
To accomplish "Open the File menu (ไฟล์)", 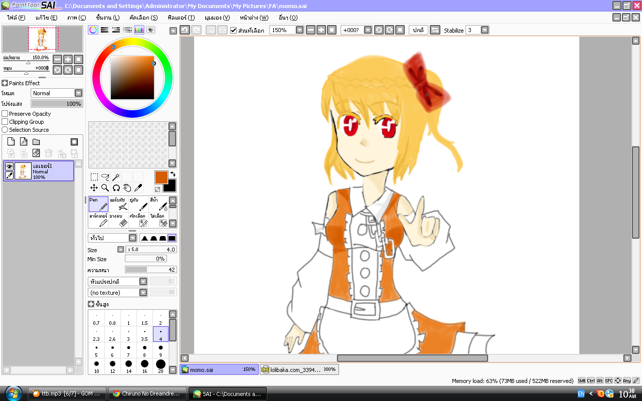I will coord(16,18).
